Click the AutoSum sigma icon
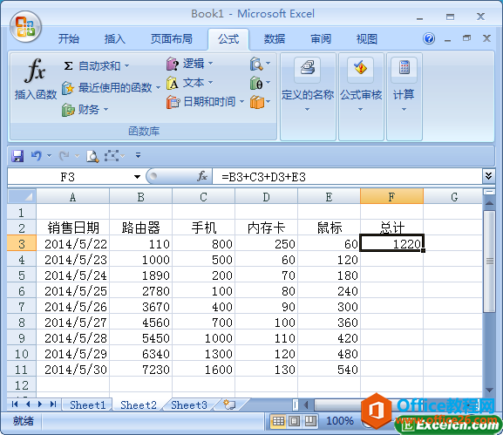This screenshot has width=503, height=435. click(x=68, y=66)
